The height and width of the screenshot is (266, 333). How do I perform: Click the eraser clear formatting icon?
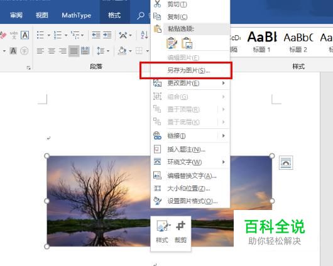(3, 35)
